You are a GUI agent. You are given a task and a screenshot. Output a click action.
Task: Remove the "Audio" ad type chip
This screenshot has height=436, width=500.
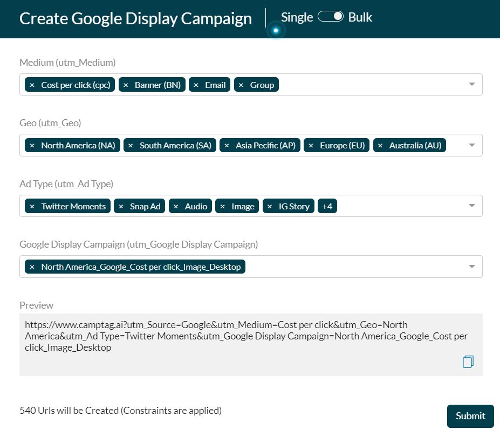tap(177, 206)
